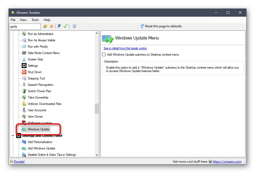Select 'Screen Snip' tree row
Viewport: 255px width, 173px height.
click(x=35, y=59)
